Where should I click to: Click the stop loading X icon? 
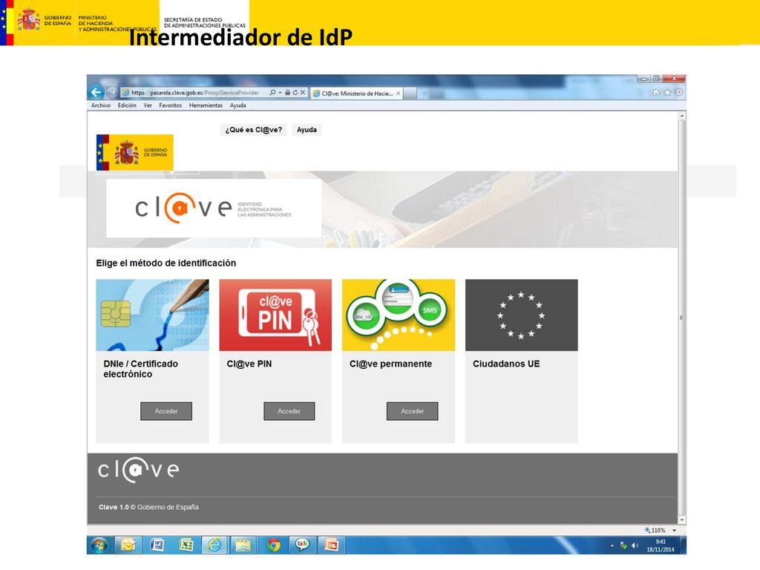(x=303, y=92)
